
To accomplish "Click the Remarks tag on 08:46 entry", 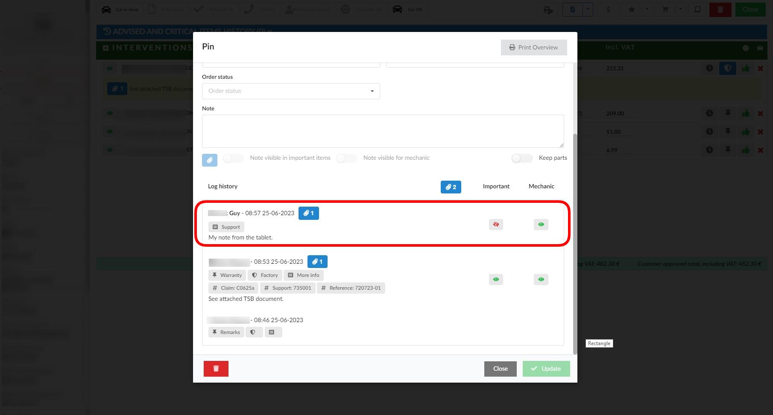I will pos(226,332).
